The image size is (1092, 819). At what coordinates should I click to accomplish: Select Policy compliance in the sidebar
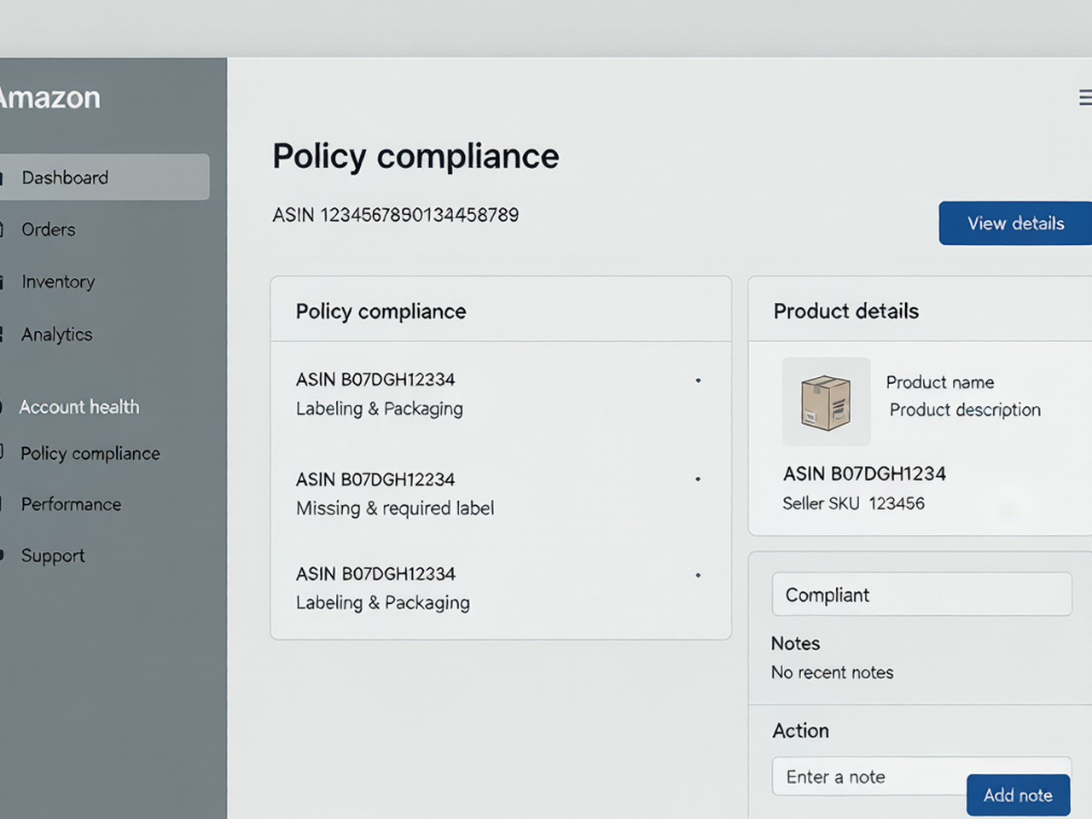(90, 453)
